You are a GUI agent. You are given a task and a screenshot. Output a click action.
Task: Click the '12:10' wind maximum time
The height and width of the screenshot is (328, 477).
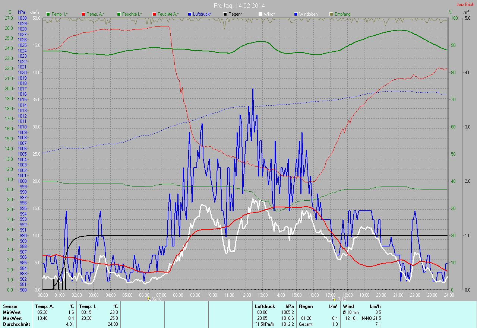350,318
